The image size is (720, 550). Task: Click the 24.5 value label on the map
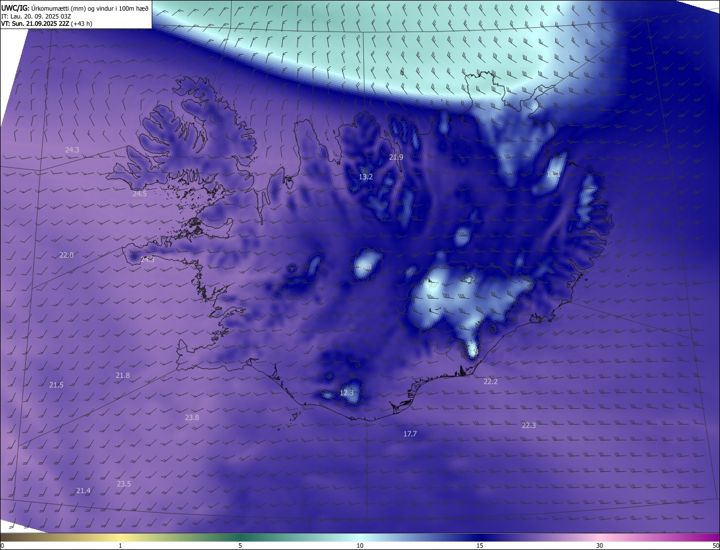[139, 193]
